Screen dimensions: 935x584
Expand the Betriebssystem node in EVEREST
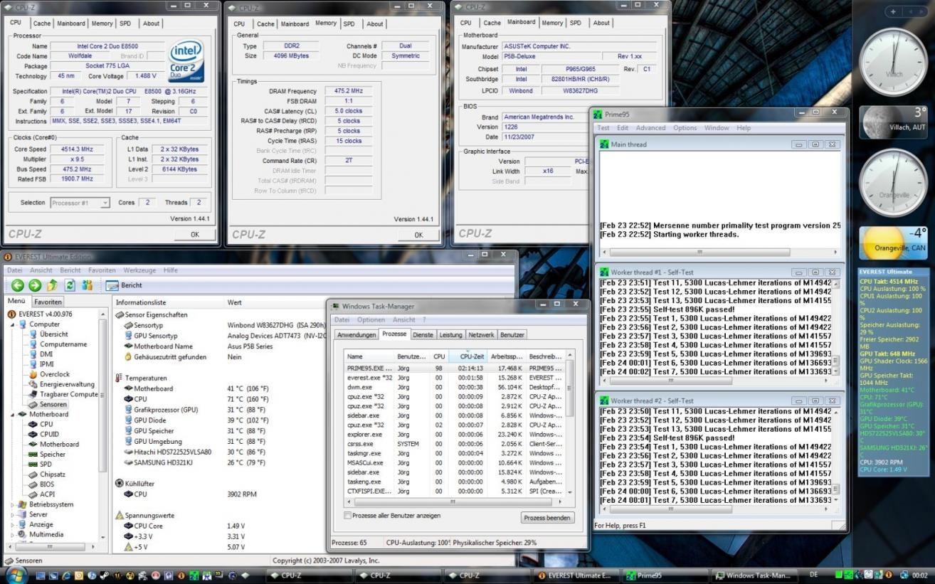point(14,504)
